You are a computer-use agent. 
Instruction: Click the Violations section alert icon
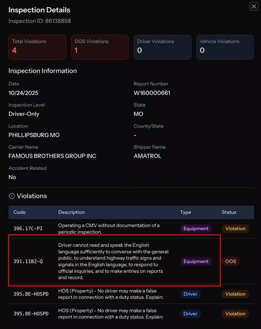click(11, 196)
